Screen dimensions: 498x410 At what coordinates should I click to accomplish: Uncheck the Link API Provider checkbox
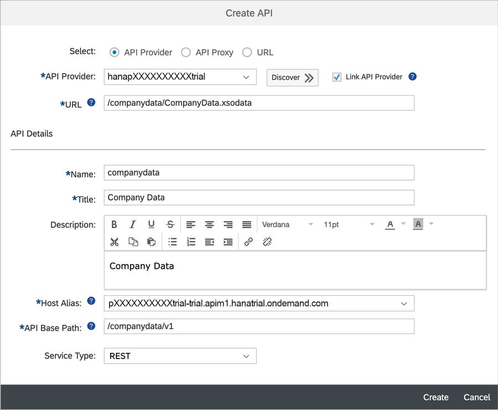click(336, 77)
